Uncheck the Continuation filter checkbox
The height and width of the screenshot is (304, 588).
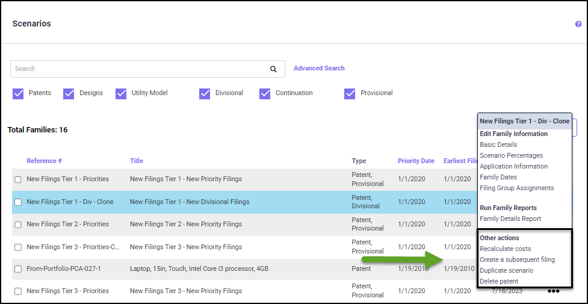(x=265, y=93)
